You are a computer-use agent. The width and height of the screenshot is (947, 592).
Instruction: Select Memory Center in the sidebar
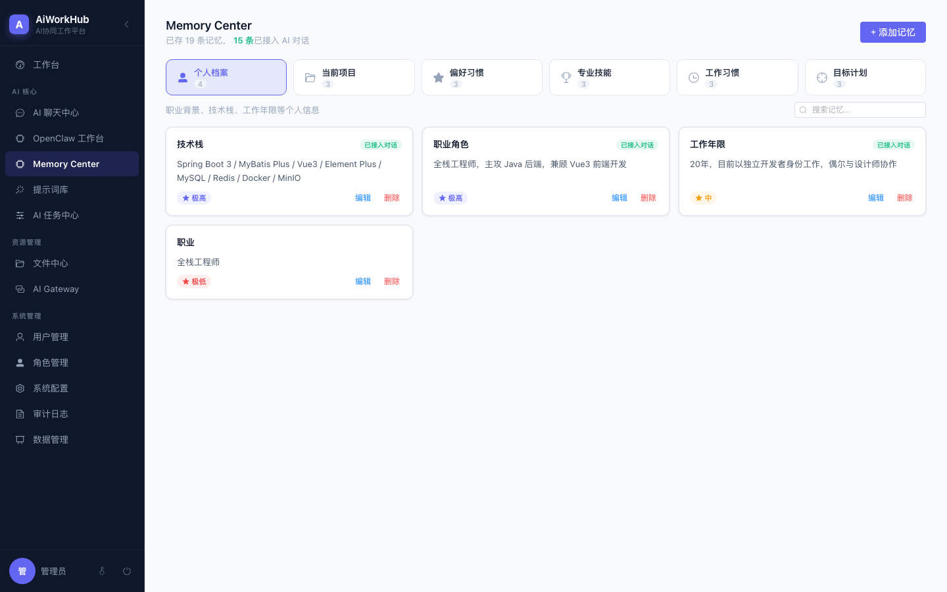tap(72, 164)
